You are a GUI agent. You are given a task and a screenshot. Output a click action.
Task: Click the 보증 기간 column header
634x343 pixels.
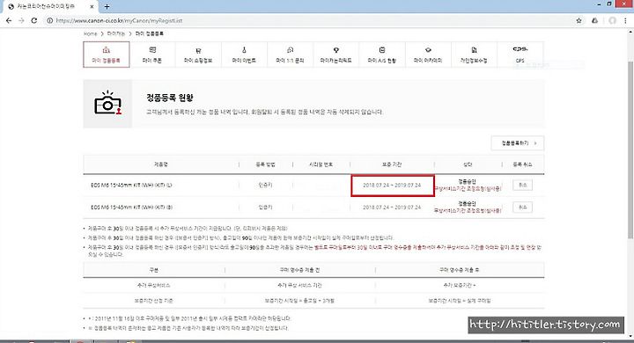point(392,164)
